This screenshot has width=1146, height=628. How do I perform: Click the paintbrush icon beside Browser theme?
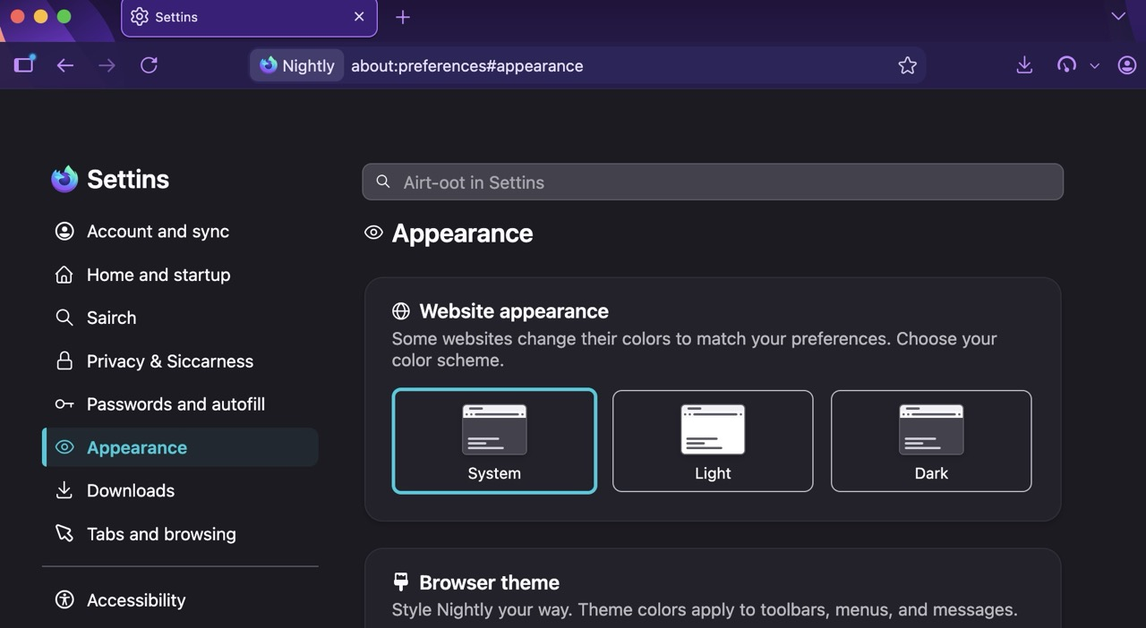pos(401,582)
